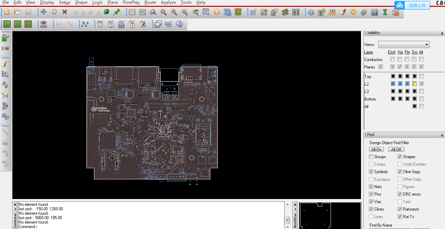This screenshot has height=229, width=445.
Task: Click the L2 Etch blue color swatch
Action: coord(393,84)
